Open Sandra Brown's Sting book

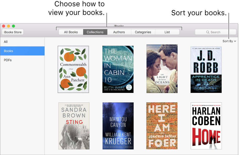[x=74, y=126]
